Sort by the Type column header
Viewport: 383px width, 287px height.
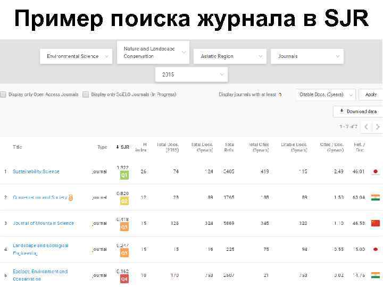coord(102,147)
